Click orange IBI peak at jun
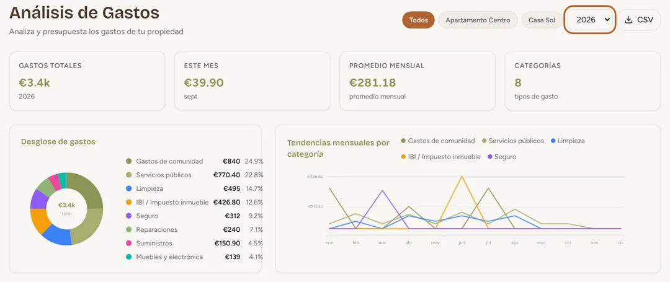Viewport: 670px width, 282px height. 462,176
